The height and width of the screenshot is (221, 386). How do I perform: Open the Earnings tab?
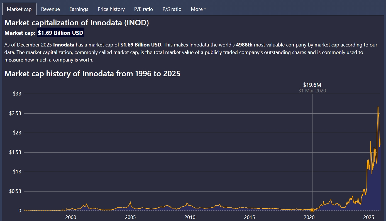[79, 9]
